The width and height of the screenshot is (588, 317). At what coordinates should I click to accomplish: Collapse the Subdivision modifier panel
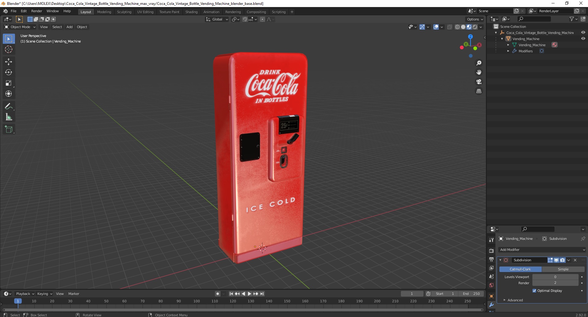click(500, 260)
